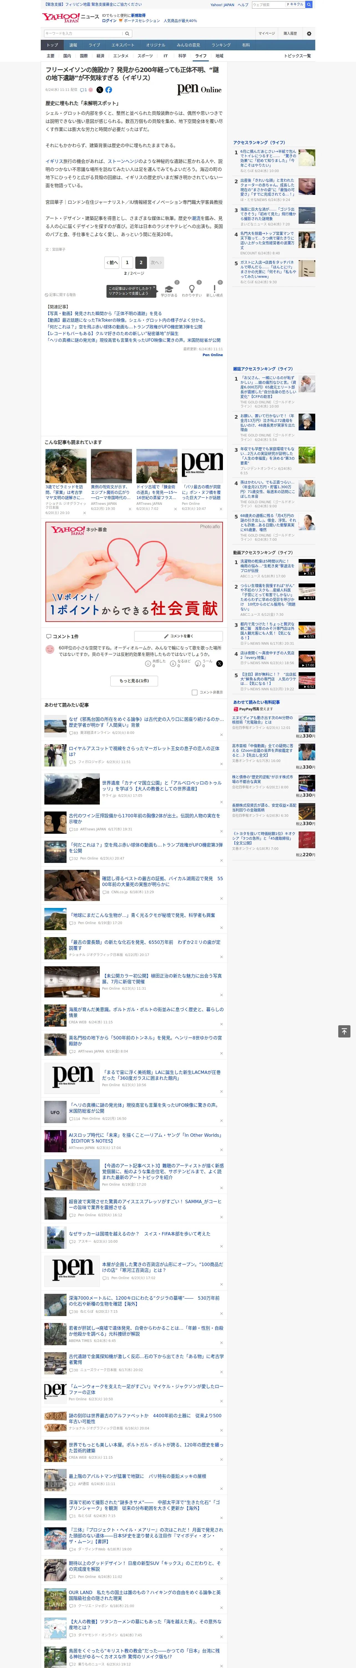Image resolution: width=356 pixels, height=1668 pixels.
Task: Open the オリジナル tab
Action: pyautogui.click(x=156, y=45)
